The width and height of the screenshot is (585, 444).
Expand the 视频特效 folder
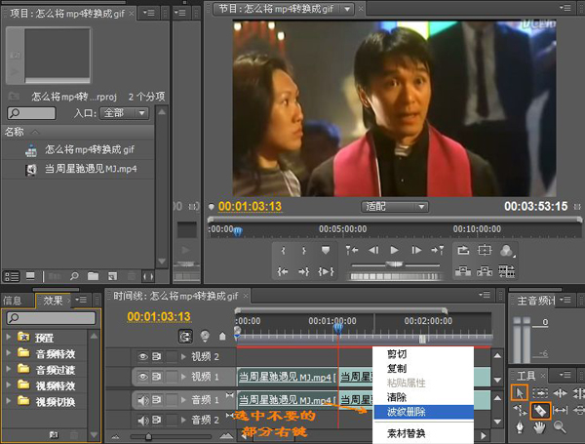8,384
